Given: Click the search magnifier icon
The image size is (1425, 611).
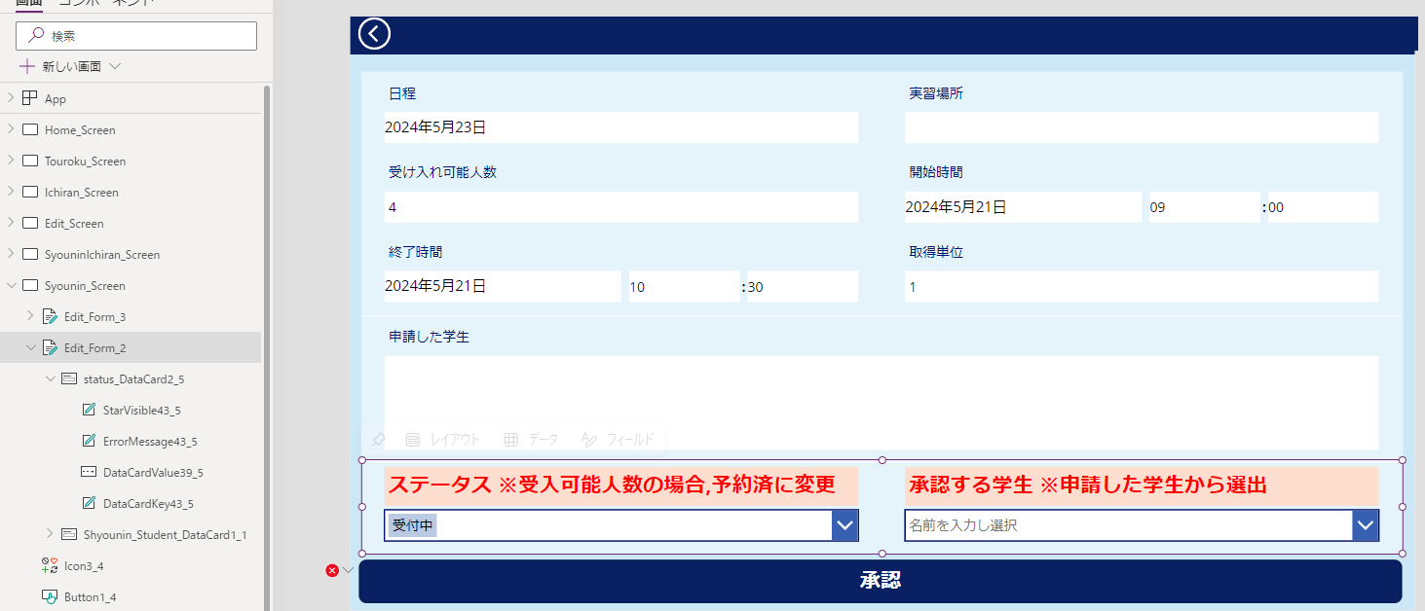Looking at the screenshot, I should [36, 36].
